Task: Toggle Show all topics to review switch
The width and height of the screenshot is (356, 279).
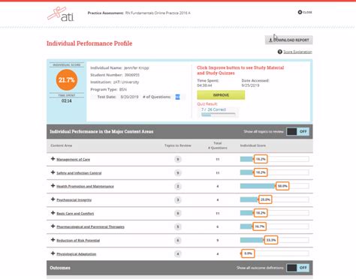Action: point(297,131)
